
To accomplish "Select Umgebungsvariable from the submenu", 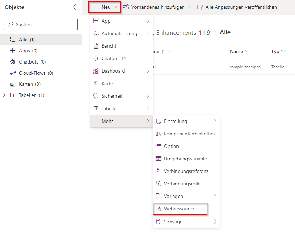I will coord(185,159).
